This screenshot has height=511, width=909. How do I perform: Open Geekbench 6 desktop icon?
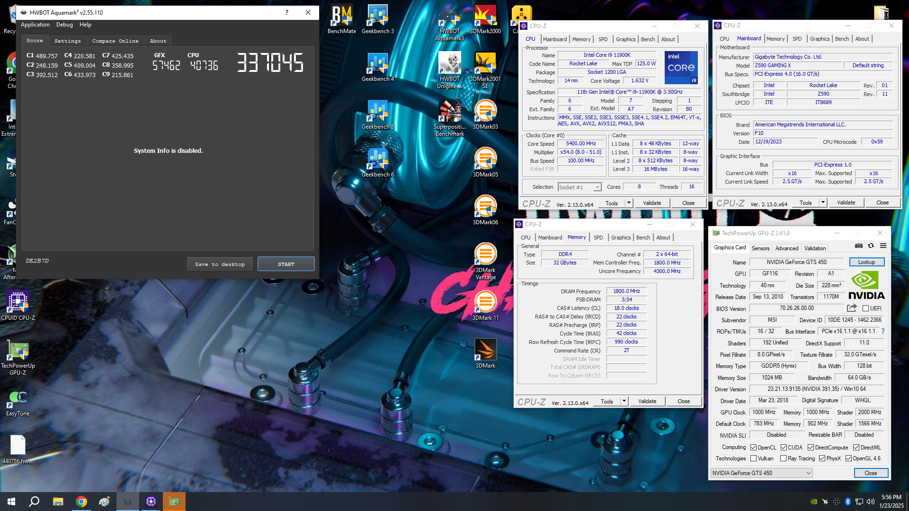pyautogui.click(x=377, y=163)
